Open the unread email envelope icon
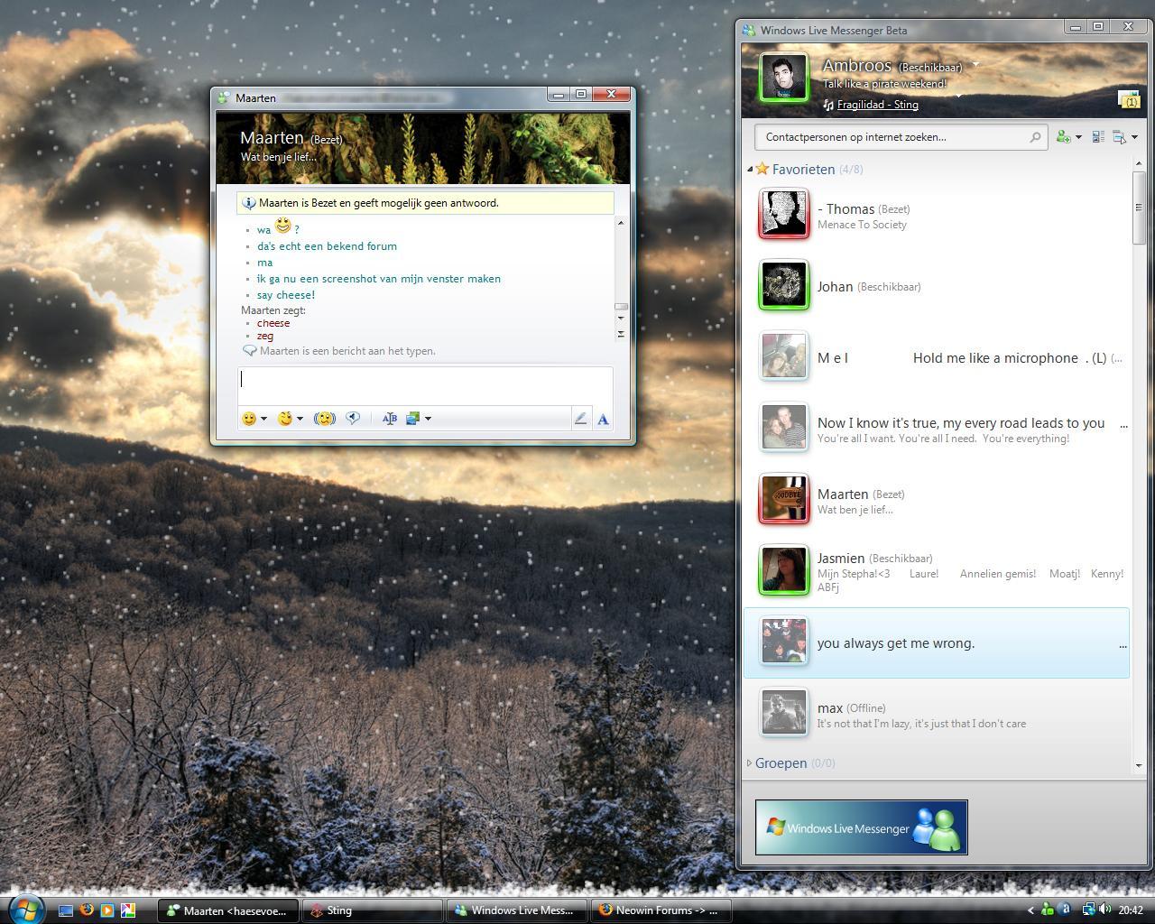Screen dimensions: 1155x924 click(x=1129, y=101)
